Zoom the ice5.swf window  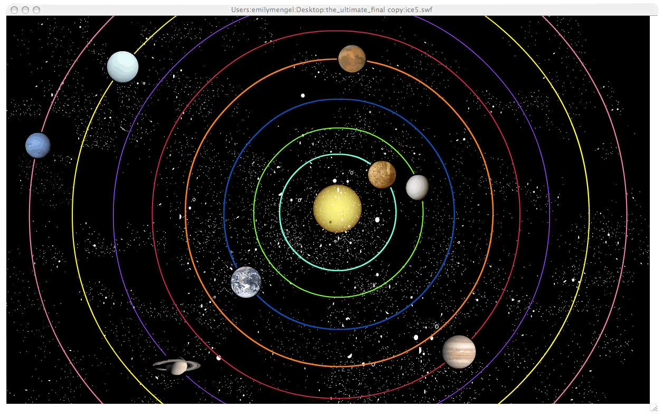(x=36, y=10)
